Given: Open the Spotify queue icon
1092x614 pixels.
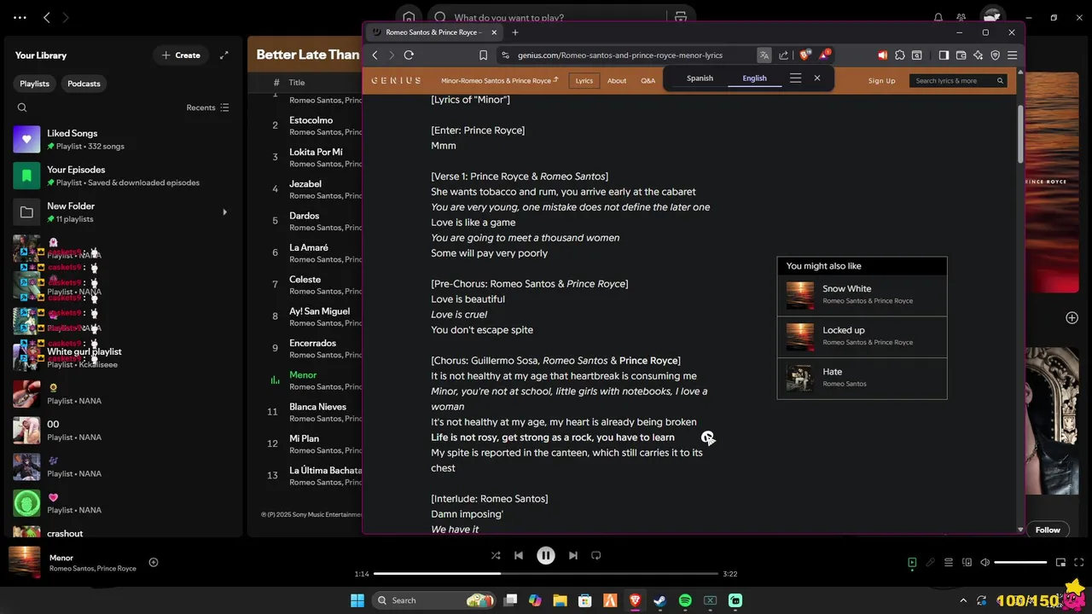Looking at the screenshot, I should point(949,562).
